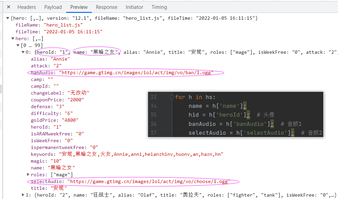Viewport: 338px width, 199px height.
Task: Collapse hero entry 0 Annie
Action: (x=23, y=52)
